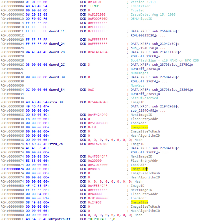This screenshot has width=201, height=221.
Task: Click the dword_2C label
Action: (57, 65)
